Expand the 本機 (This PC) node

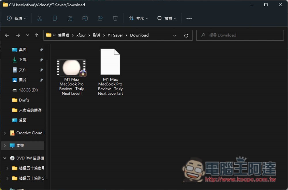tap(5, 146)
